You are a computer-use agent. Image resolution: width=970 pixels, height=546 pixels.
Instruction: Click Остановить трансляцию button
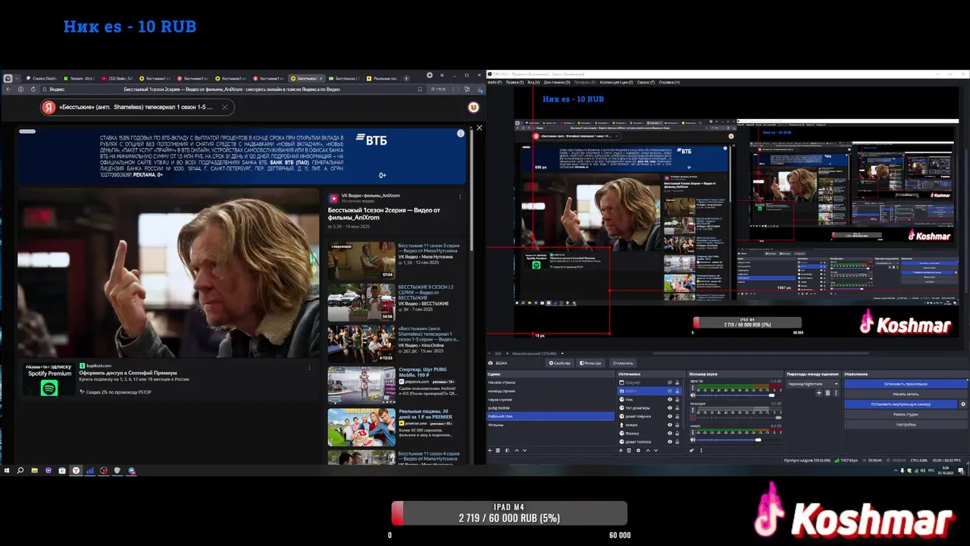coord(906,384)
